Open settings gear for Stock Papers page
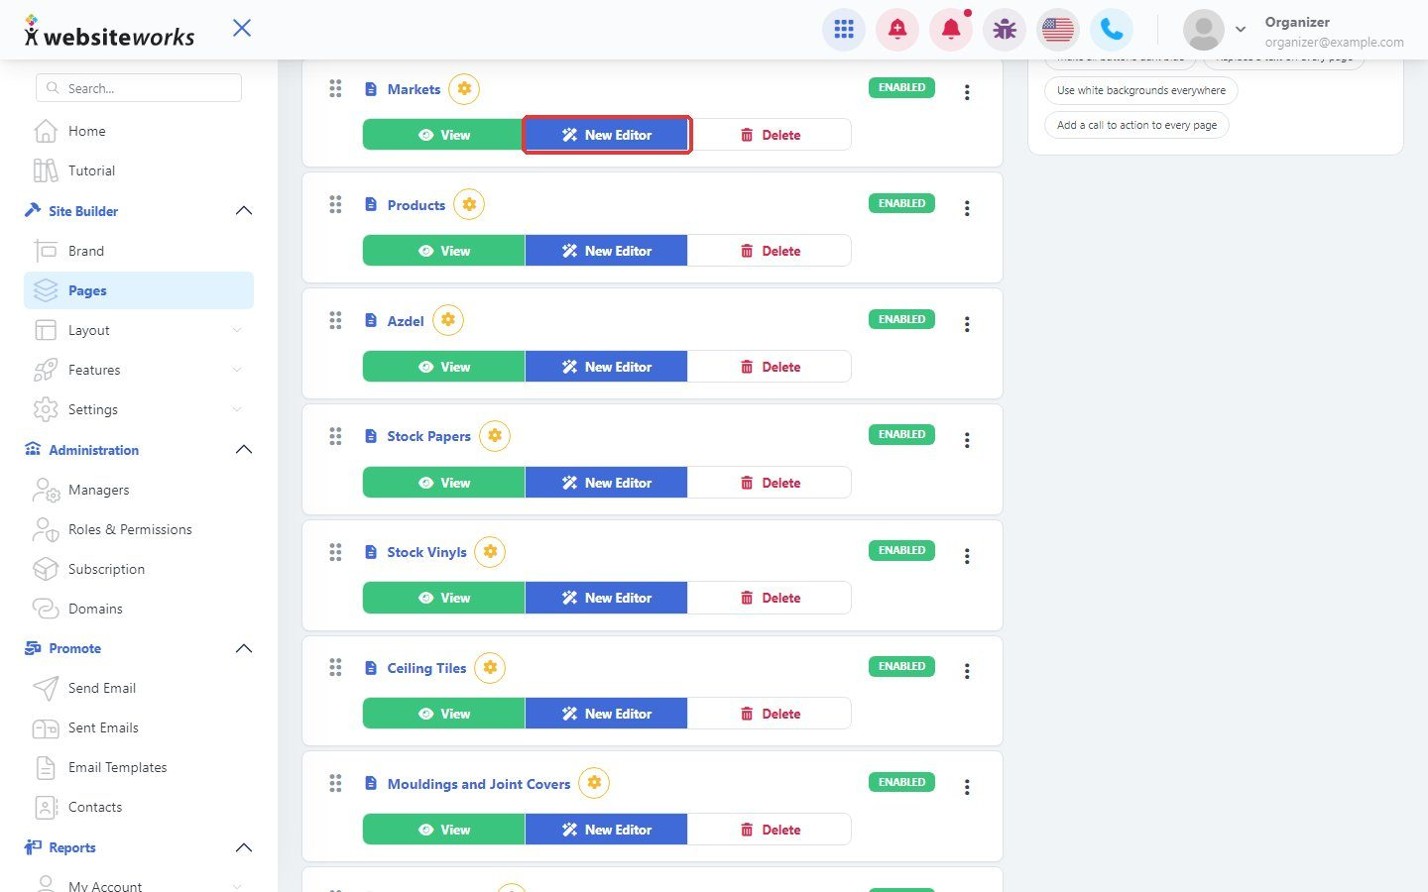 [x=495, y=436]
